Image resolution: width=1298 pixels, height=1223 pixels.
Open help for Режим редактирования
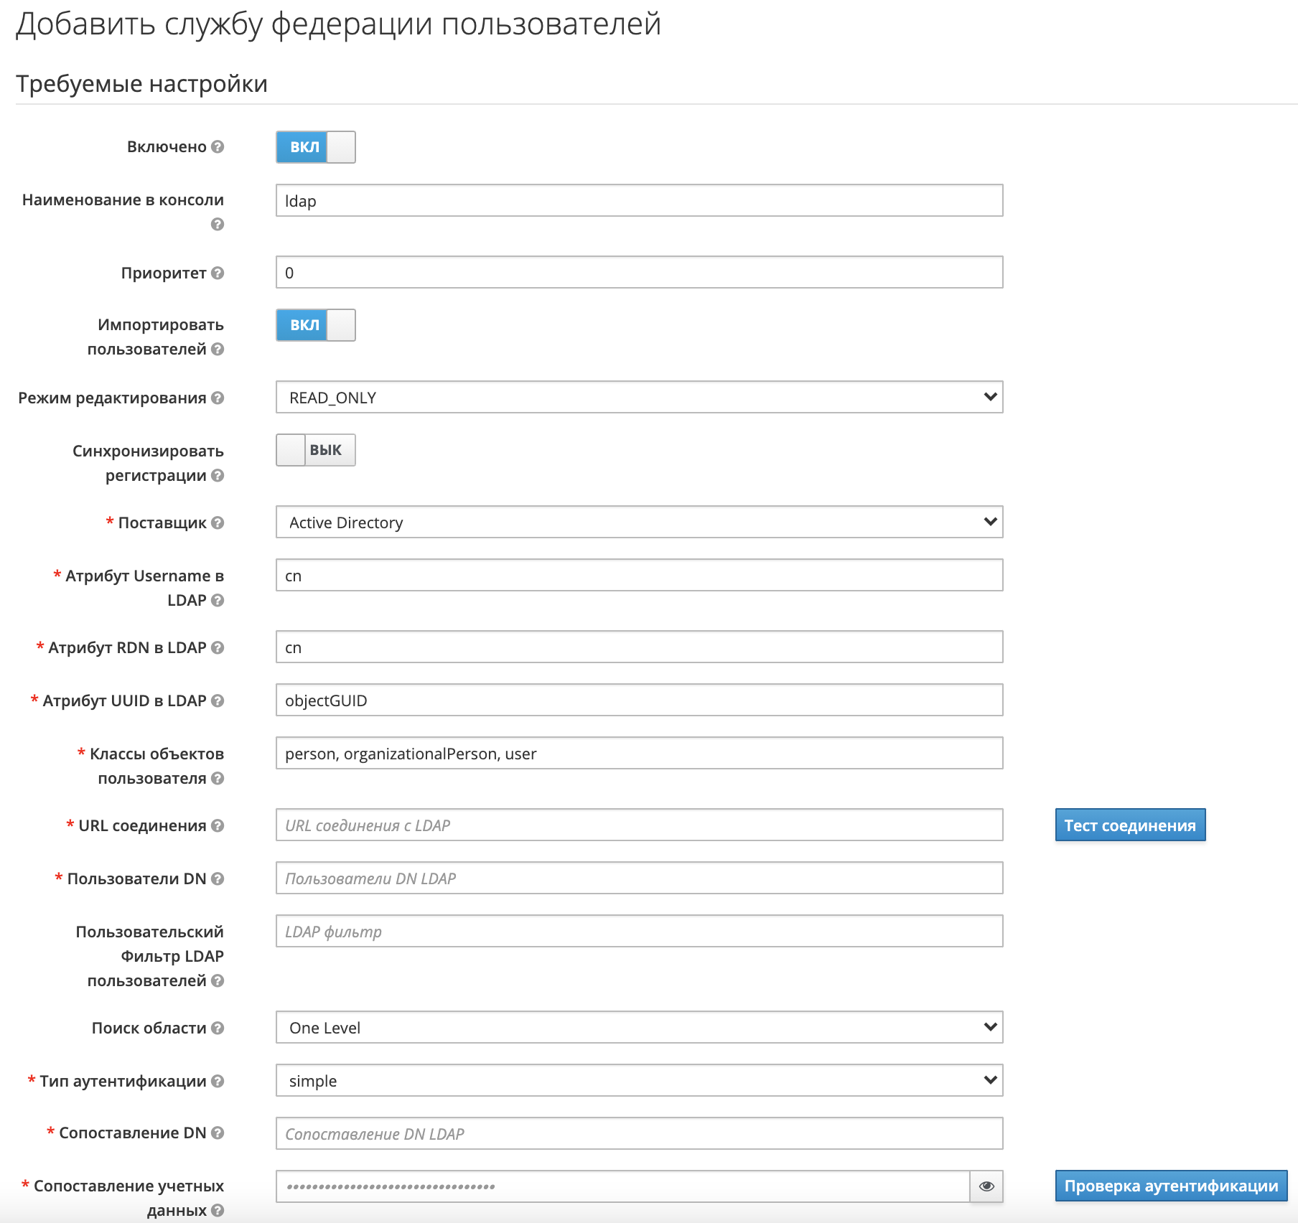pyautogui.click(x=218, y=398)
